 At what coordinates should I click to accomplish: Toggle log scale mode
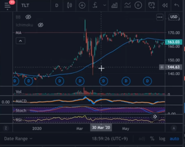[x=162, y=139]
